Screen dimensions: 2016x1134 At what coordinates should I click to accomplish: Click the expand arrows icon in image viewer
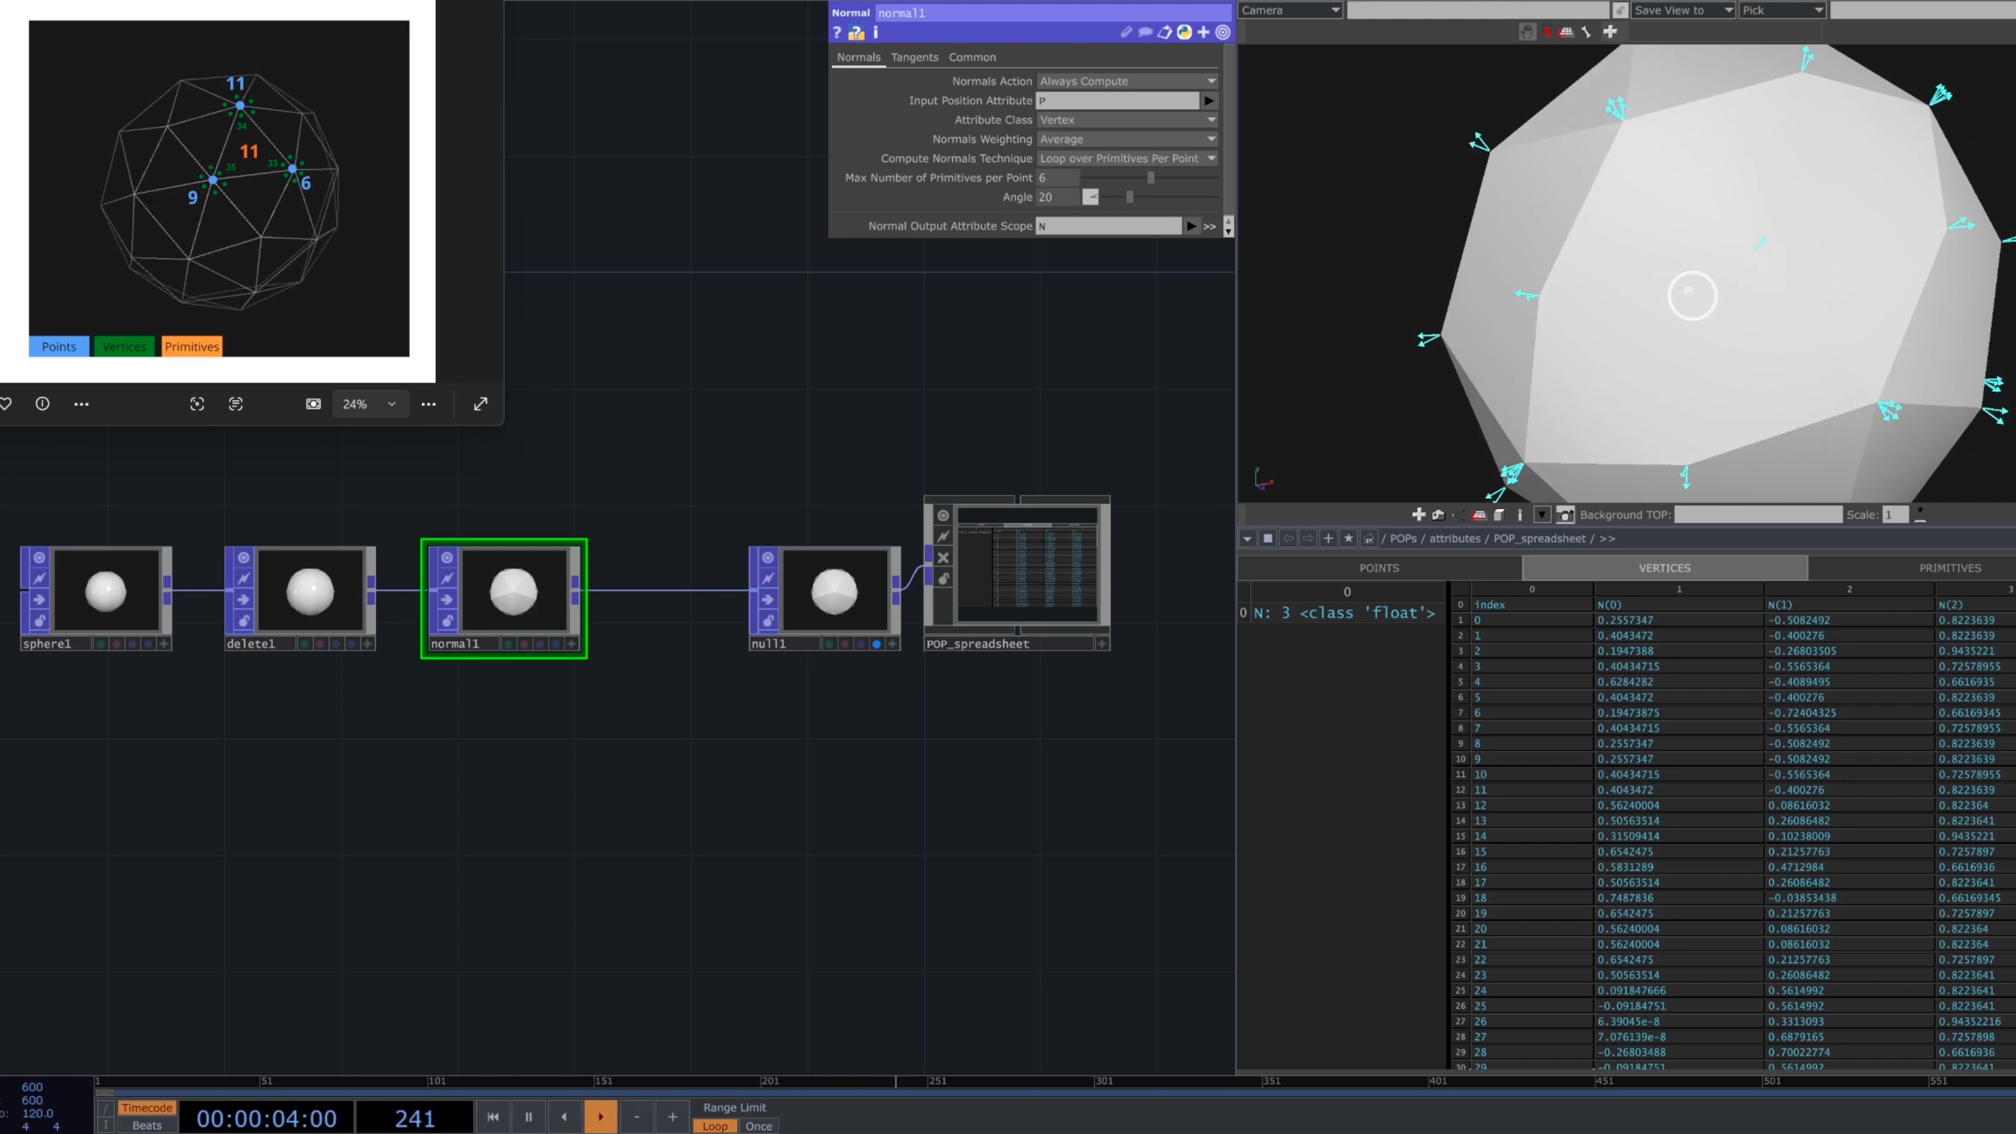[x=481, y=404]
